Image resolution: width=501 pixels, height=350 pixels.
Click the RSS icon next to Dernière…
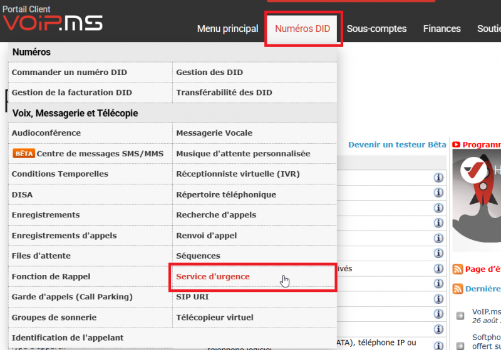point(458,289)
